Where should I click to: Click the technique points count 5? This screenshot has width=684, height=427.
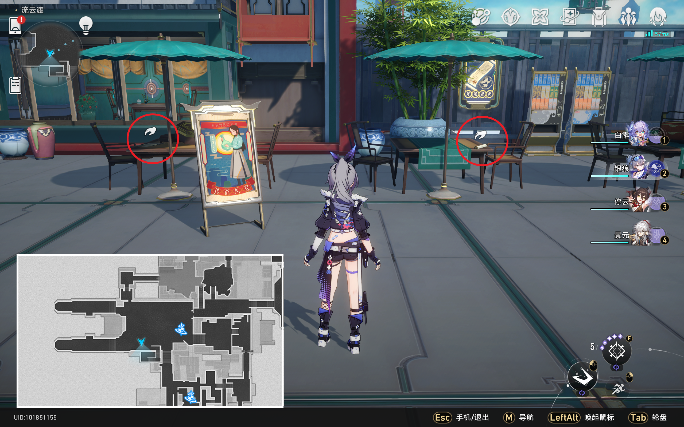tap(592, 346)
